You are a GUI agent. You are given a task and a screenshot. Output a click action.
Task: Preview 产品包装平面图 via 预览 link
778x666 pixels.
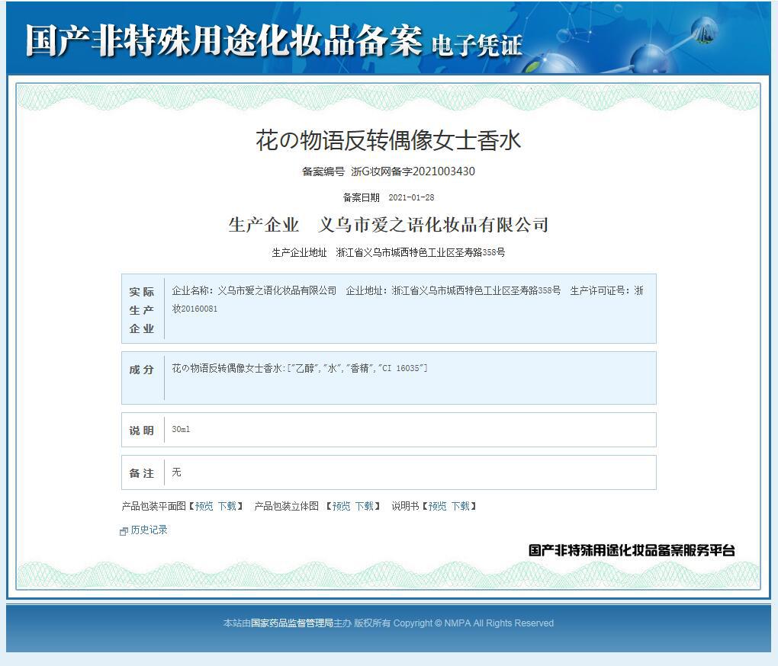coord(204,506)
